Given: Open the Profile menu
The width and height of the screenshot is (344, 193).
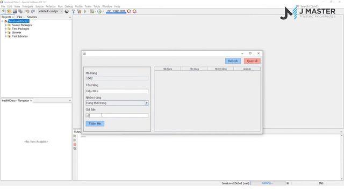Looking at the screenshot, I should point(79,6).
